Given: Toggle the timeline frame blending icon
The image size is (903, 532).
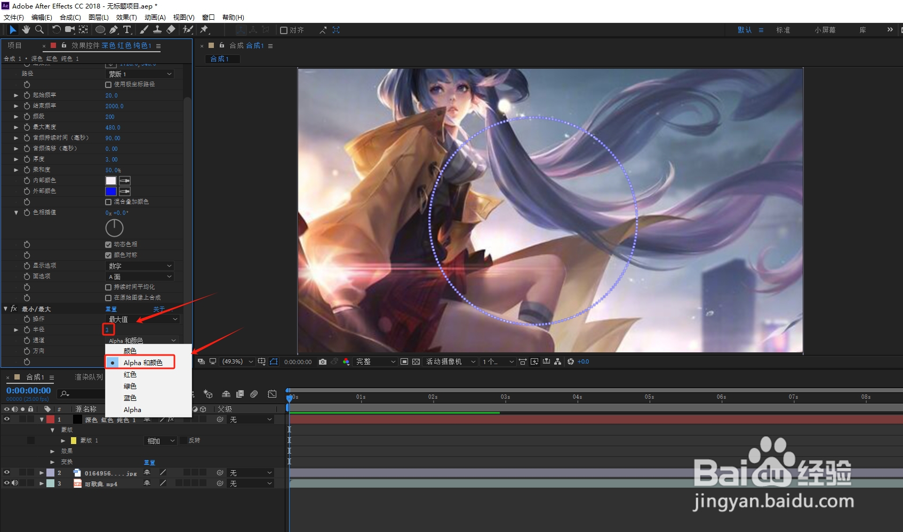Looking at the screenshot, I should click(240, 394).
